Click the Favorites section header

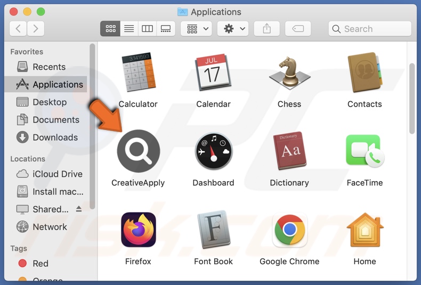pos(27,52)
